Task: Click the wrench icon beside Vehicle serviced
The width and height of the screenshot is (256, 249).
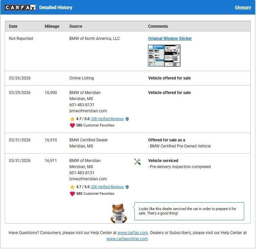Action: pos(137,162)
